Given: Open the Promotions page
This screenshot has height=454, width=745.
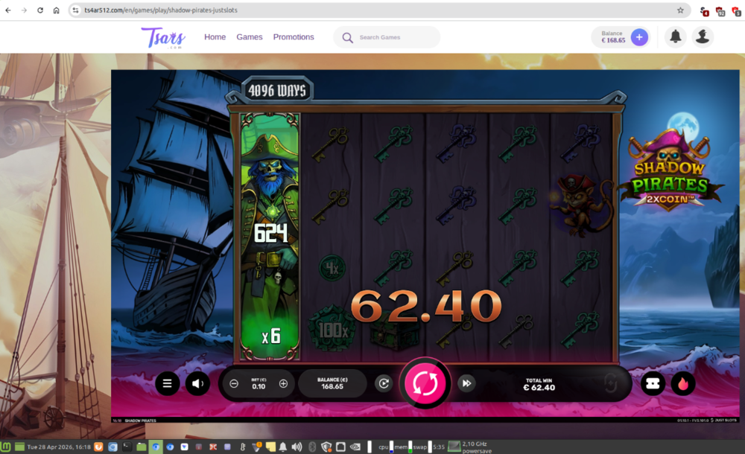Looking at the screenshot, I should (x=294, y=37).
